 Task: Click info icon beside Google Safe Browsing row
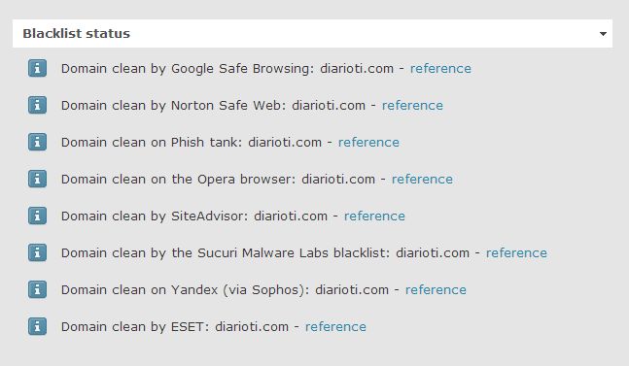[37, 68]
